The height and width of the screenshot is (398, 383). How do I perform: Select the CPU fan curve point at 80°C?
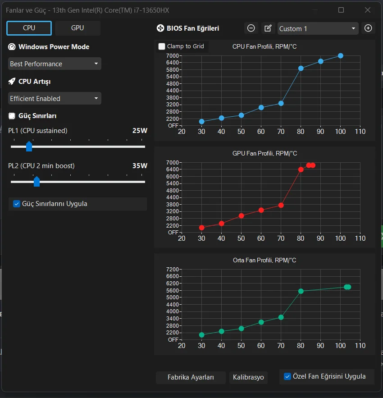pos(301,68)
